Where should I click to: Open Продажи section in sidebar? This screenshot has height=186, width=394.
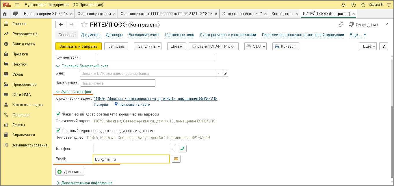click(x=20, y=54)
